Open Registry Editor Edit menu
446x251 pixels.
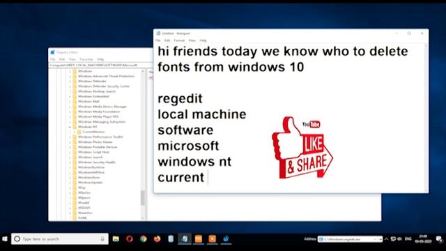62,59
